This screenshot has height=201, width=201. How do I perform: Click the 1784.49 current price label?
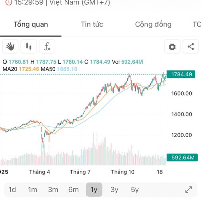pos(181,74)
